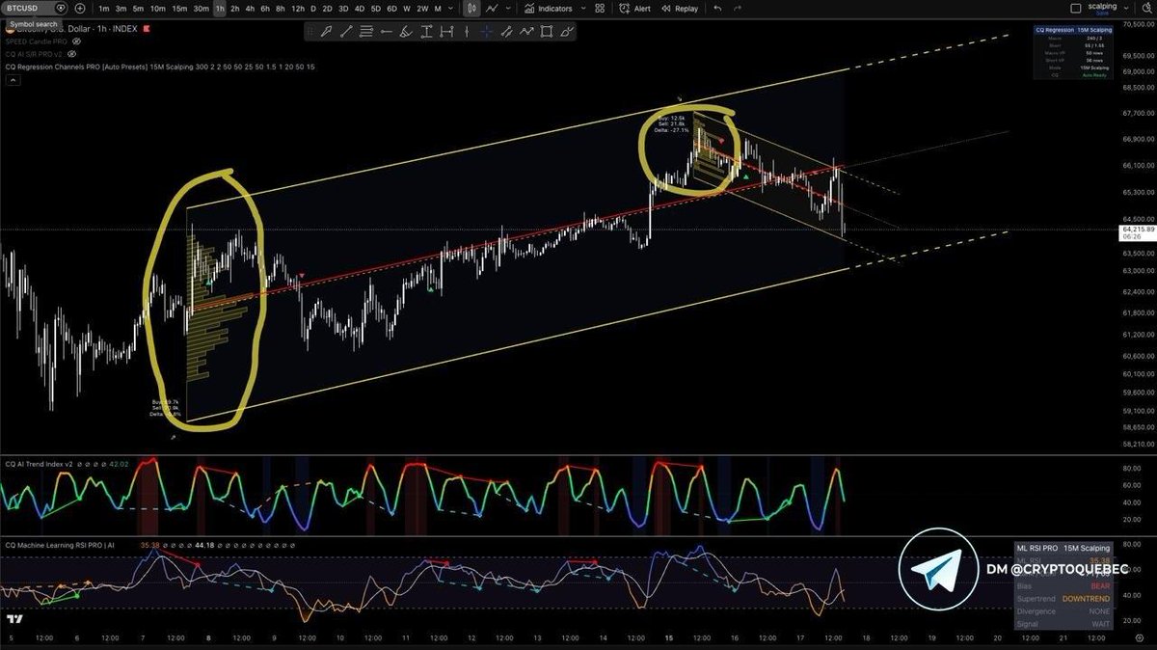The height and width of the screenshot is (650, 1157).
Task: Select the Fib retracement lines tool
Action: (365, 32)
